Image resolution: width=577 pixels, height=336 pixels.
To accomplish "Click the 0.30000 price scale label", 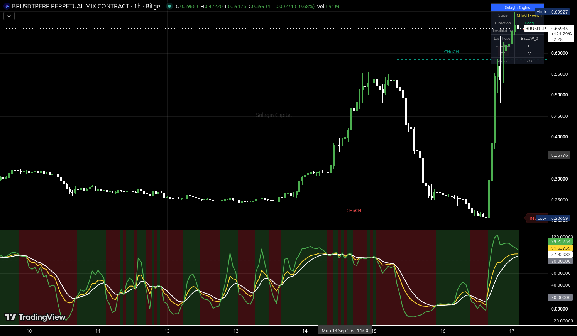I will [x=559, y=179].
